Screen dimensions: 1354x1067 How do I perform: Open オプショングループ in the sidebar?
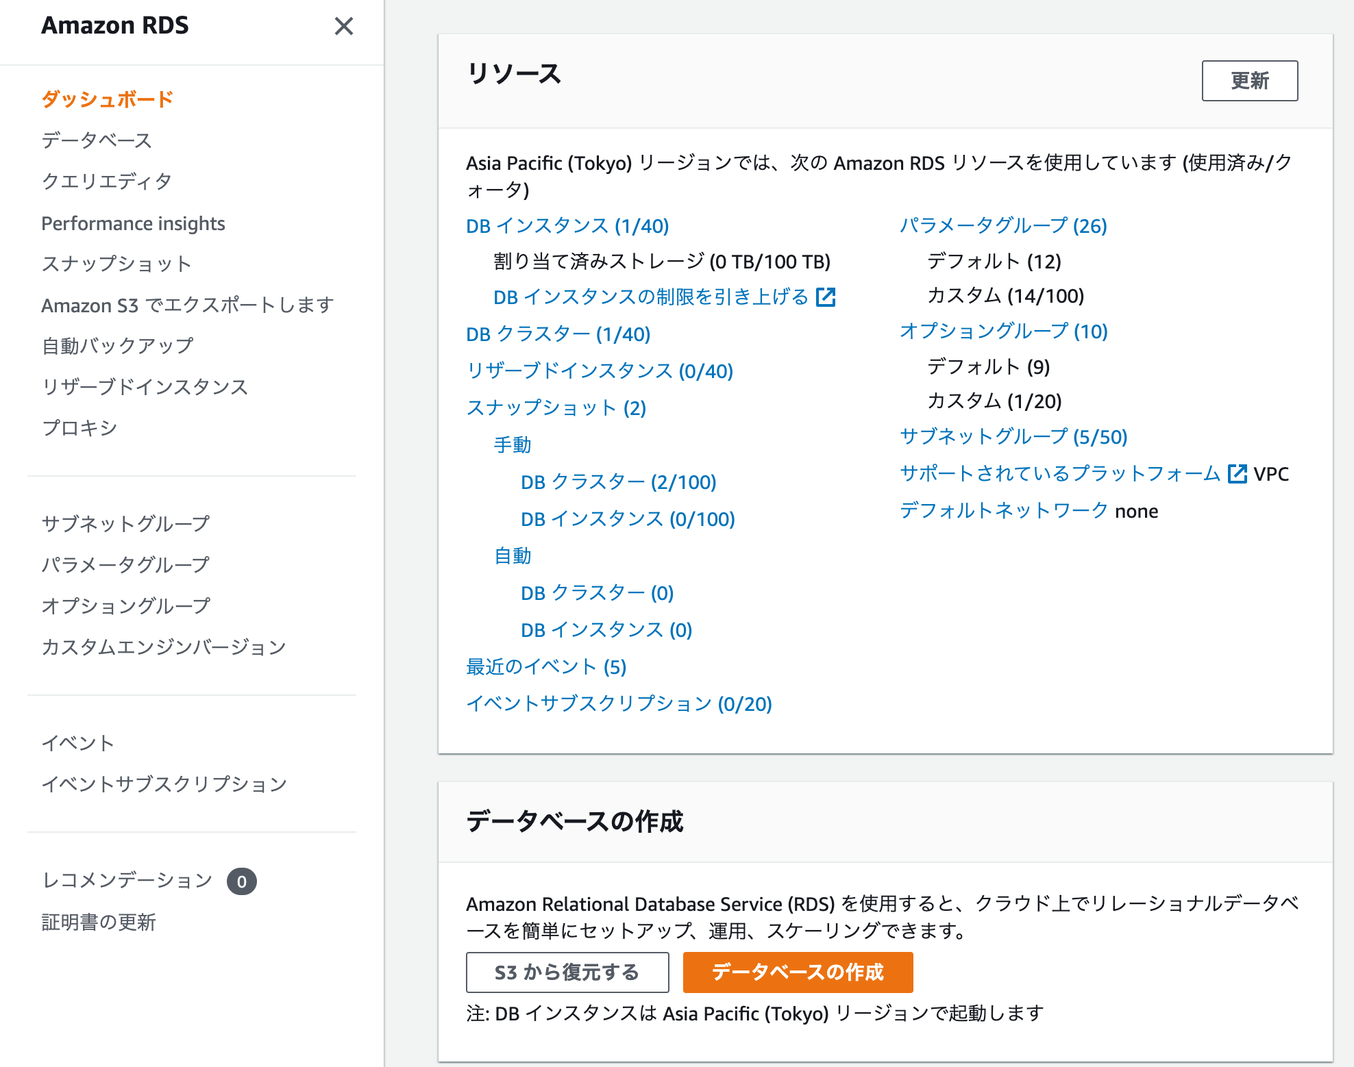pos(126,606)
